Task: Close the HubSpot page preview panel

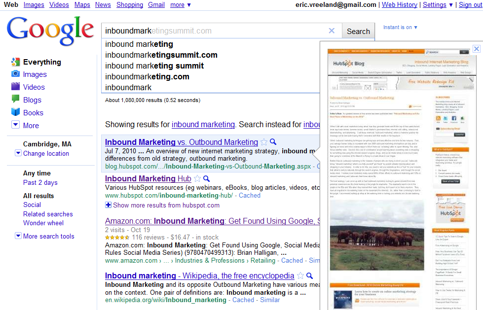Action: (476, 48)
